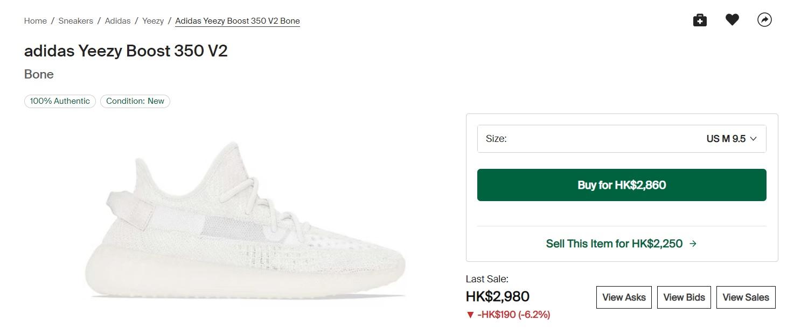The width and height of the screenshot is (794, 328).
Task: Click the HK$2,980 last sale price
Action: (x=497, y=296)
